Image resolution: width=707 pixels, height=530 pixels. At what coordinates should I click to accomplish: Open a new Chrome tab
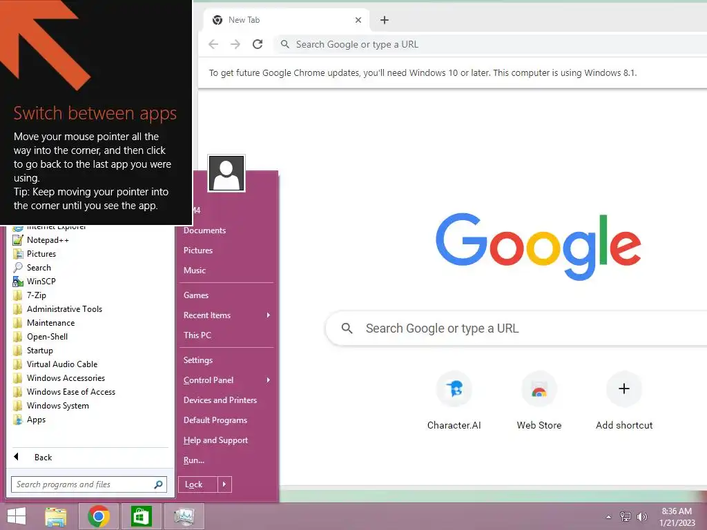[x=384, y=20]
